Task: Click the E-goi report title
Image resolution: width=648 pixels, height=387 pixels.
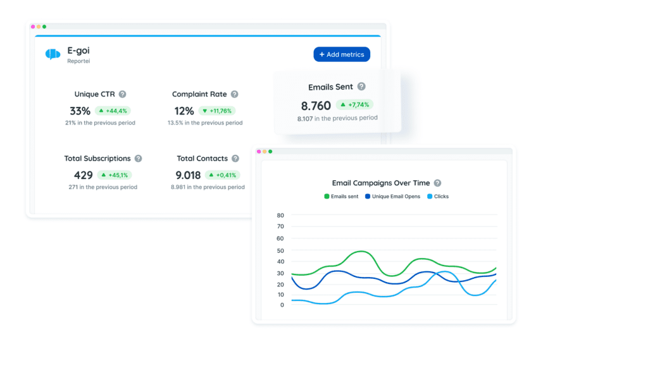Action: [78, 50]
